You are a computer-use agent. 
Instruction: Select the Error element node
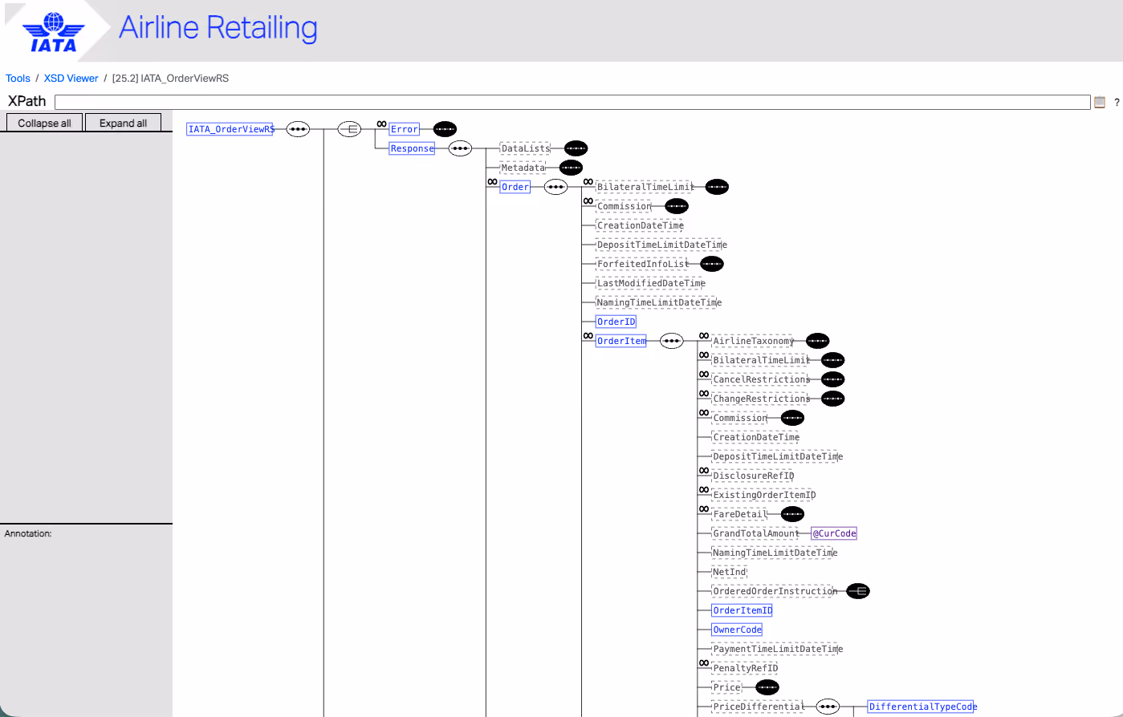(x=405, y=129)
